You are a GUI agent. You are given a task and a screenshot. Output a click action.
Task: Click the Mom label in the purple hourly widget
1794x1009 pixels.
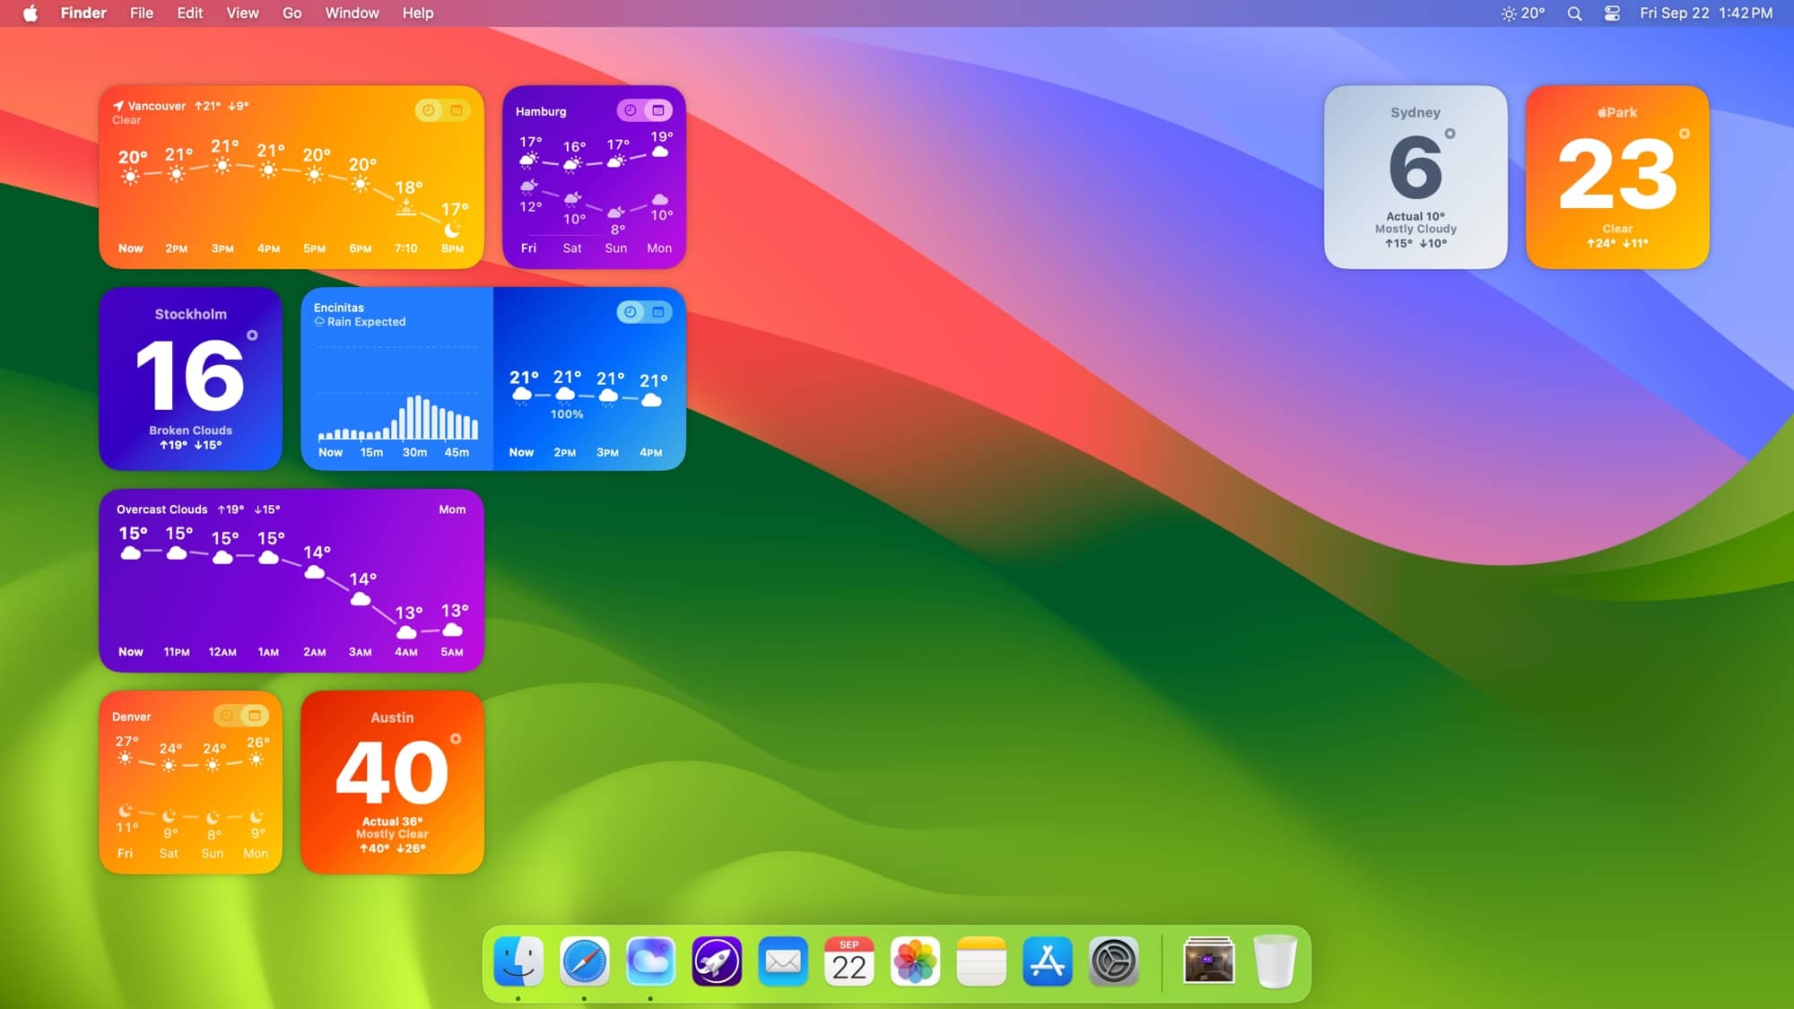452,509
